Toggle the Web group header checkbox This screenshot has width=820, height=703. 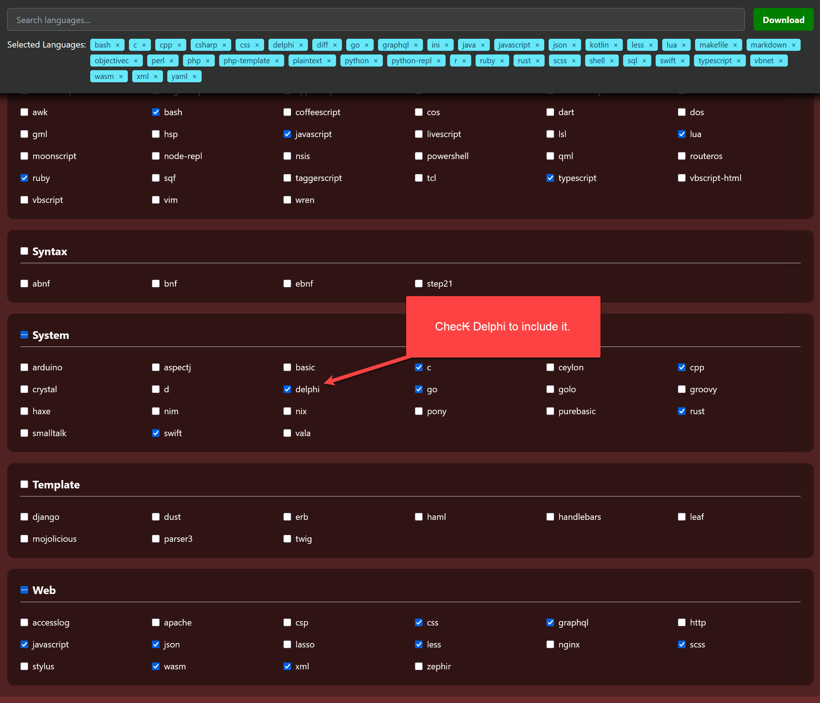pos(24,590)
